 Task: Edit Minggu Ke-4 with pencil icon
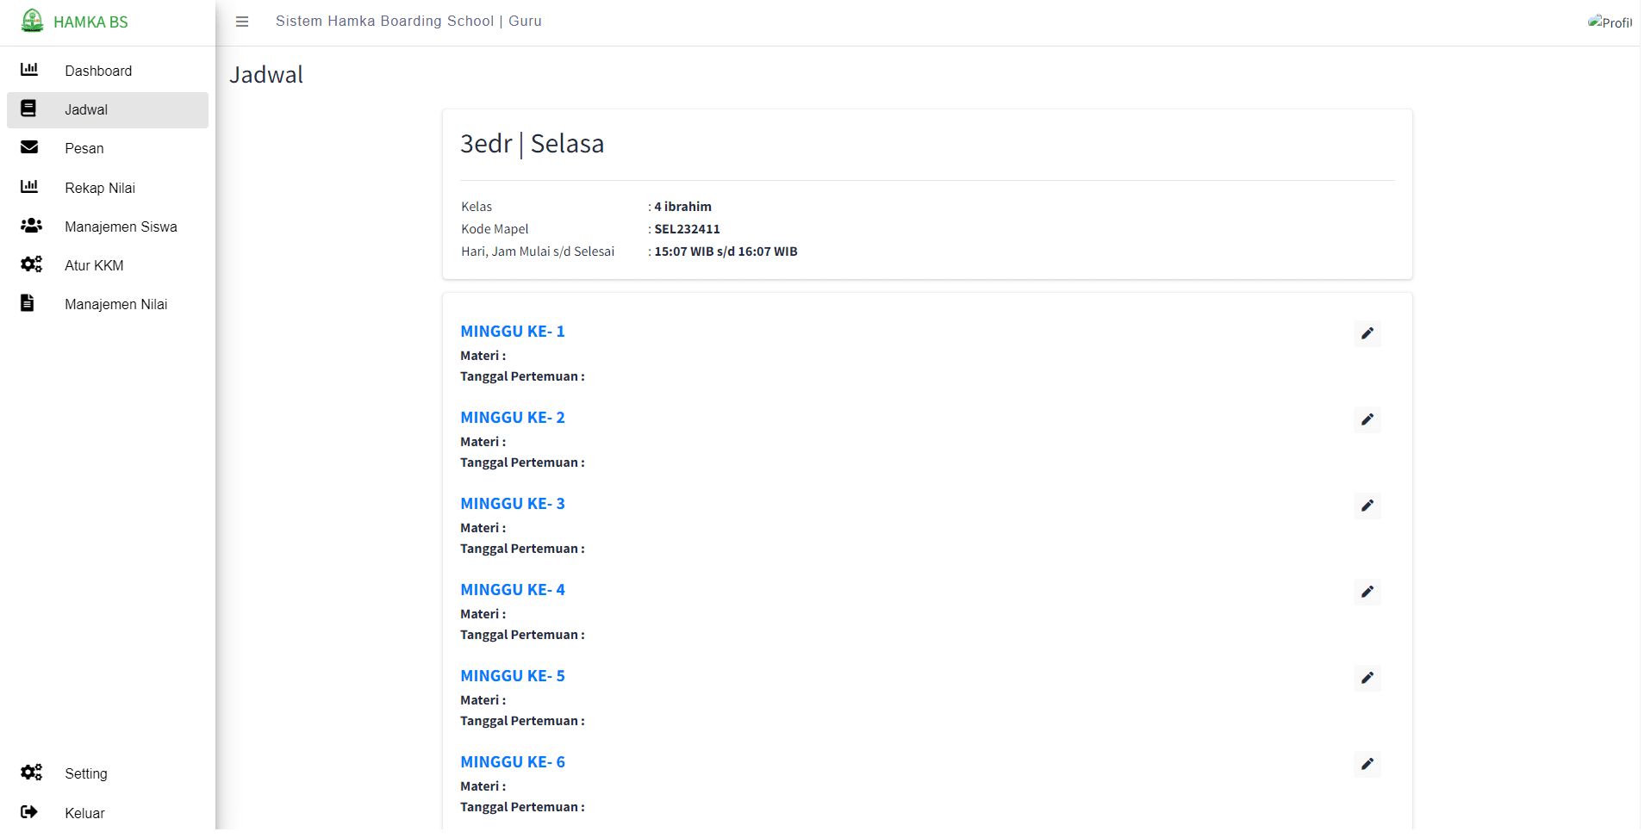[1368, 592]
